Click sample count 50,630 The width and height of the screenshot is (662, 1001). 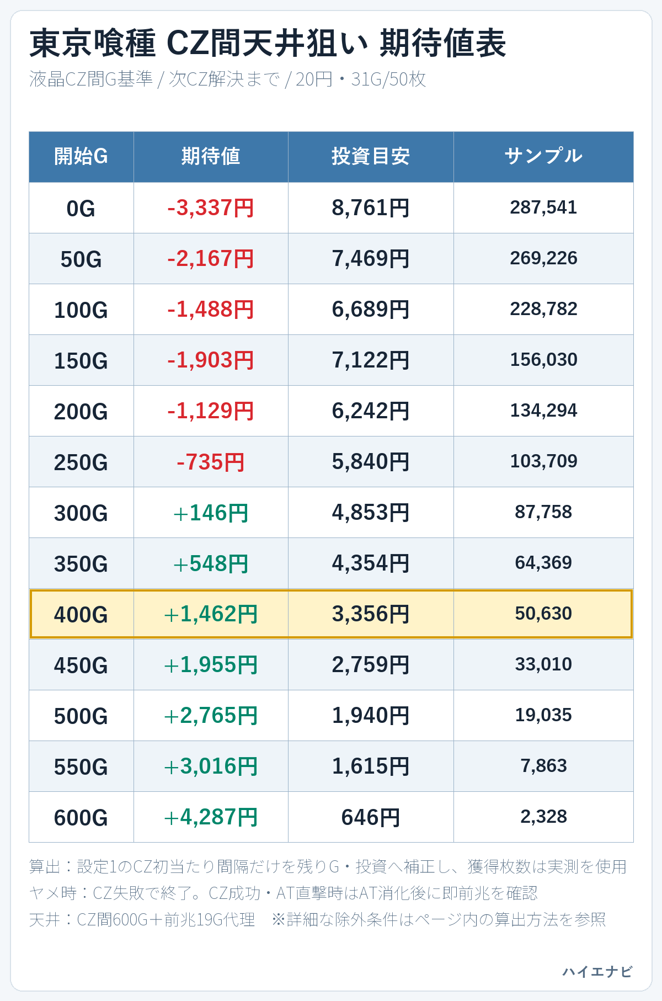tap(543, 614)
